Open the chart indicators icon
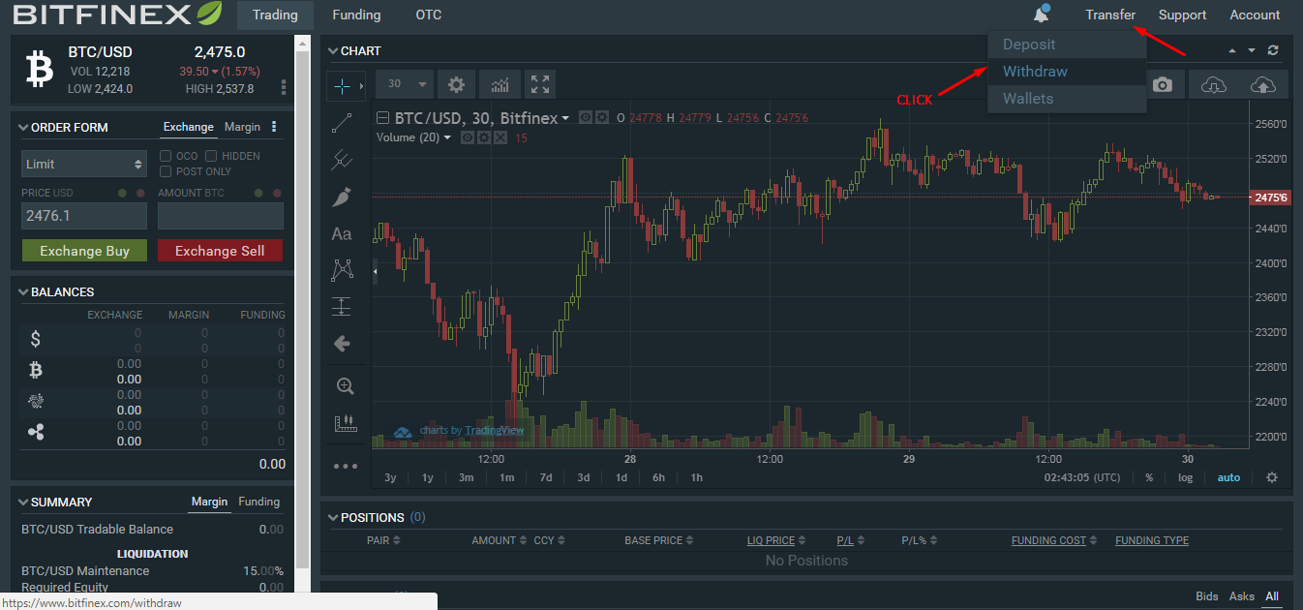The image size is (1303, 610). point(500,85)
